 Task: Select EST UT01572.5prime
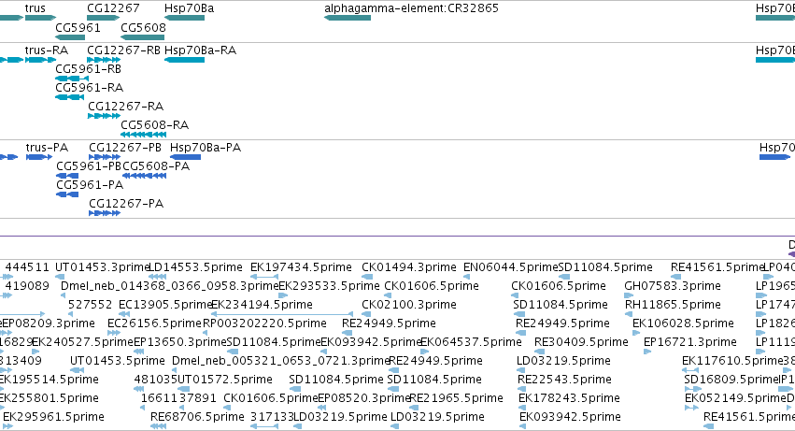click(x=225, y=381)
